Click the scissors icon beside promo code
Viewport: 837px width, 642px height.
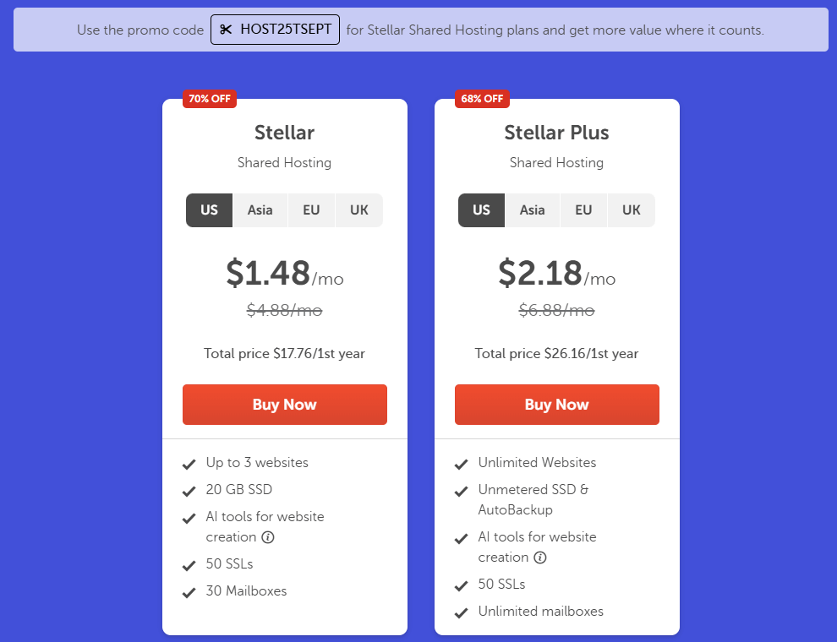point(225,30)
